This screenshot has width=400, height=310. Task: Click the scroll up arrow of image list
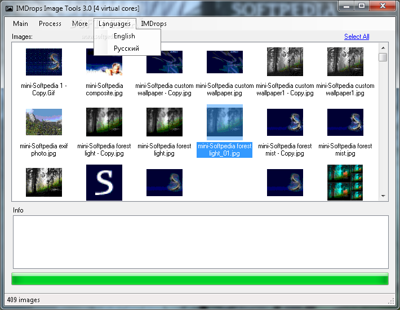(x=383, y=48)
